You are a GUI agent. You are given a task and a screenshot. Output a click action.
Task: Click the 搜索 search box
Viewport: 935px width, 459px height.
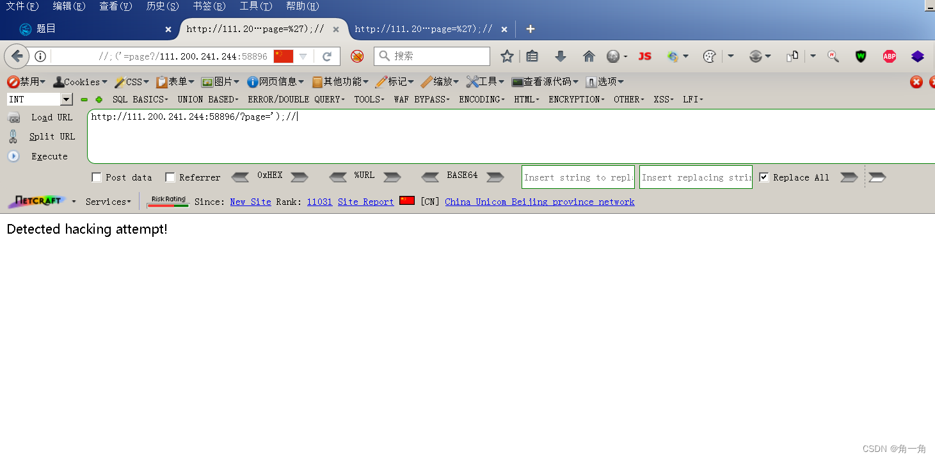(x=432, y=56)
